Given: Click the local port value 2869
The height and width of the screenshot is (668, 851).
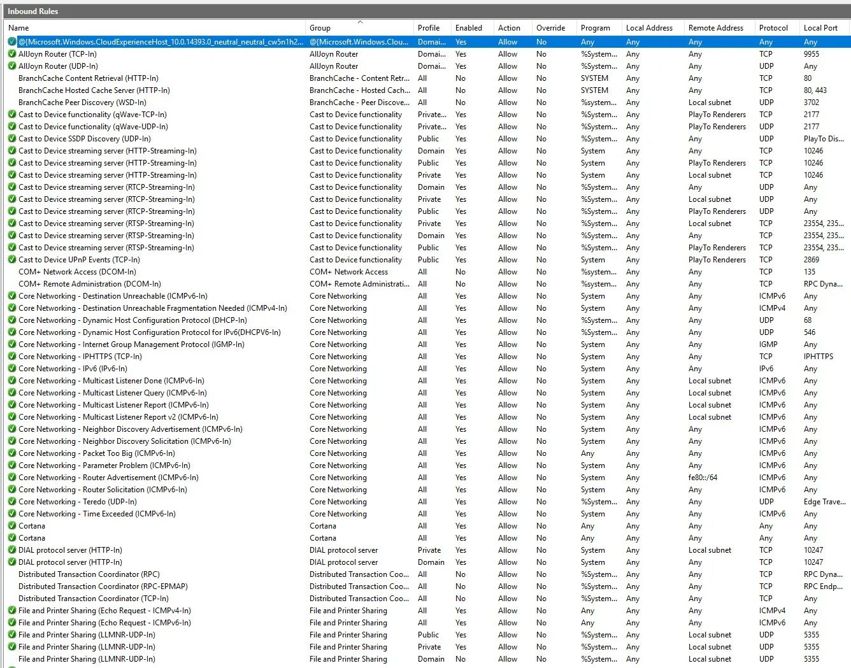Looking at the screenshot, I should [812, 260].
